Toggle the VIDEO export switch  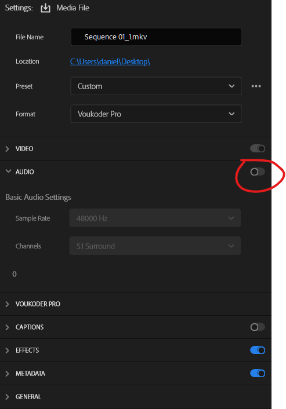point(258,148)
